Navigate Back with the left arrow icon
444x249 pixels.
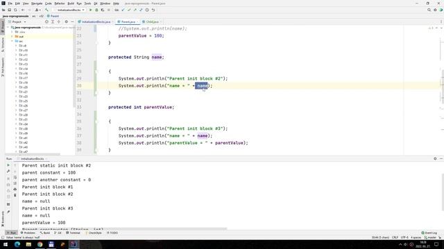(x=23, y=10)
